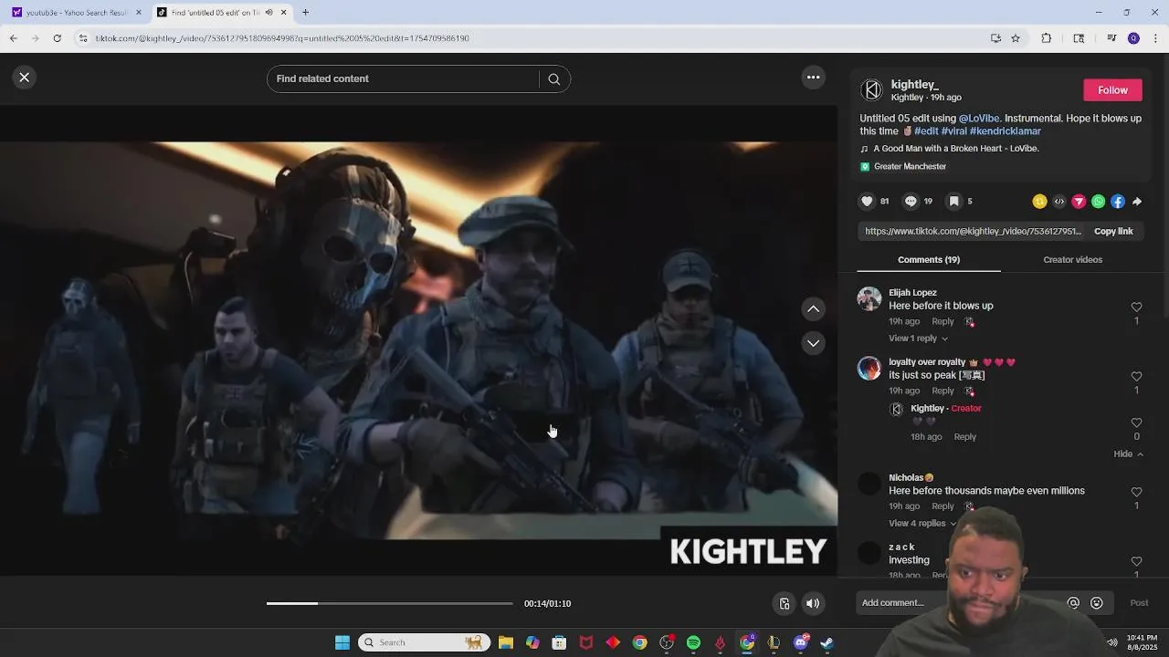The image size is (1169, 657).
Task: Open Steam from the taskbar
Action: click(x=827, y=643)
